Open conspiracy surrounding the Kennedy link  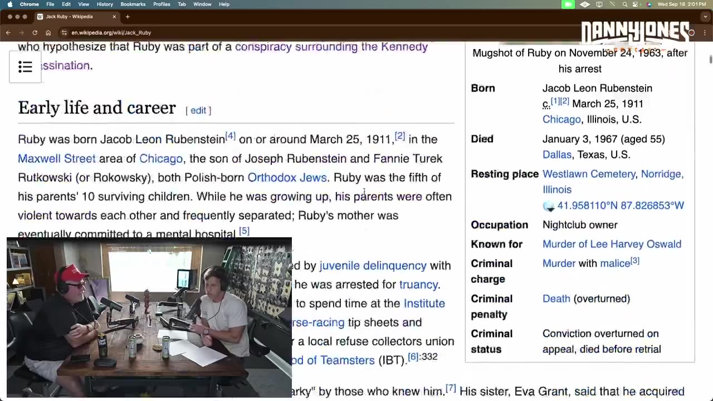(x=331, y=46)
